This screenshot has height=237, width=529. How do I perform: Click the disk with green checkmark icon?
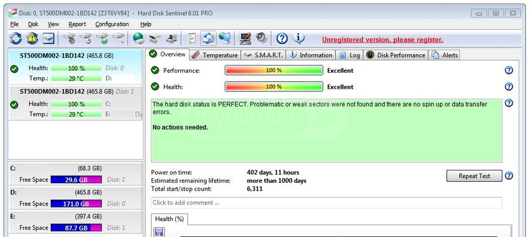tap(102, 38)
